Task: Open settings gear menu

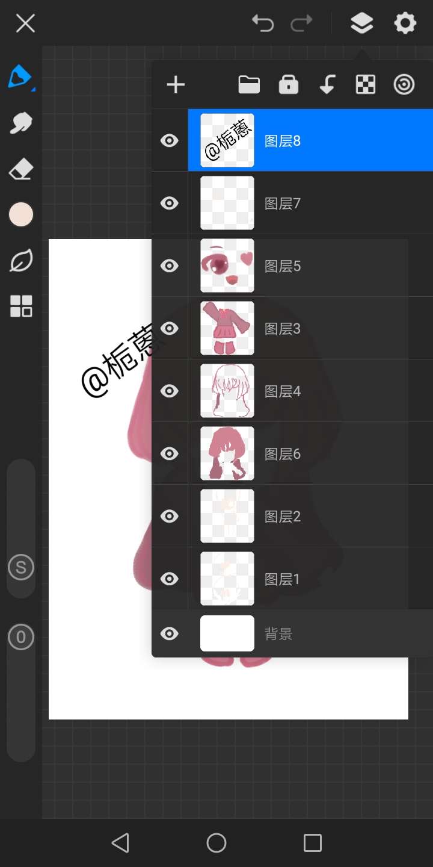Action: (x=405, y=23)
